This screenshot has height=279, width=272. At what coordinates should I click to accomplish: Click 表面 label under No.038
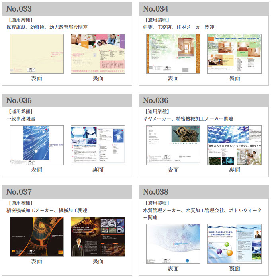pyautogui.click(x=173, y=269)
